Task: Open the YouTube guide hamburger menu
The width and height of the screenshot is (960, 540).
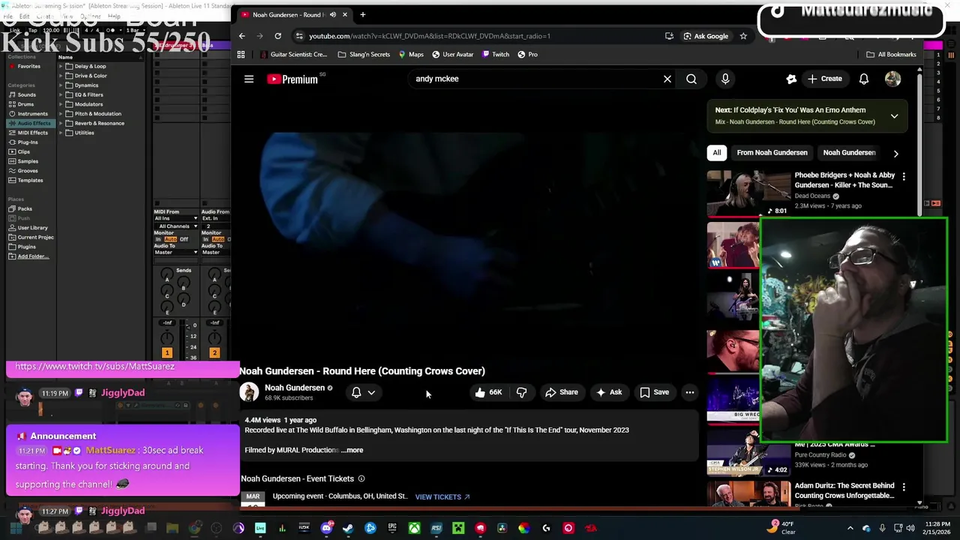Action: tap(249, 79)
